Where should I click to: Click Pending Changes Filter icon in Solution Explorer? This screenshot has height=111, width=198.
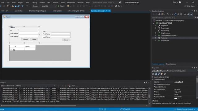click(x=168, y=14)
